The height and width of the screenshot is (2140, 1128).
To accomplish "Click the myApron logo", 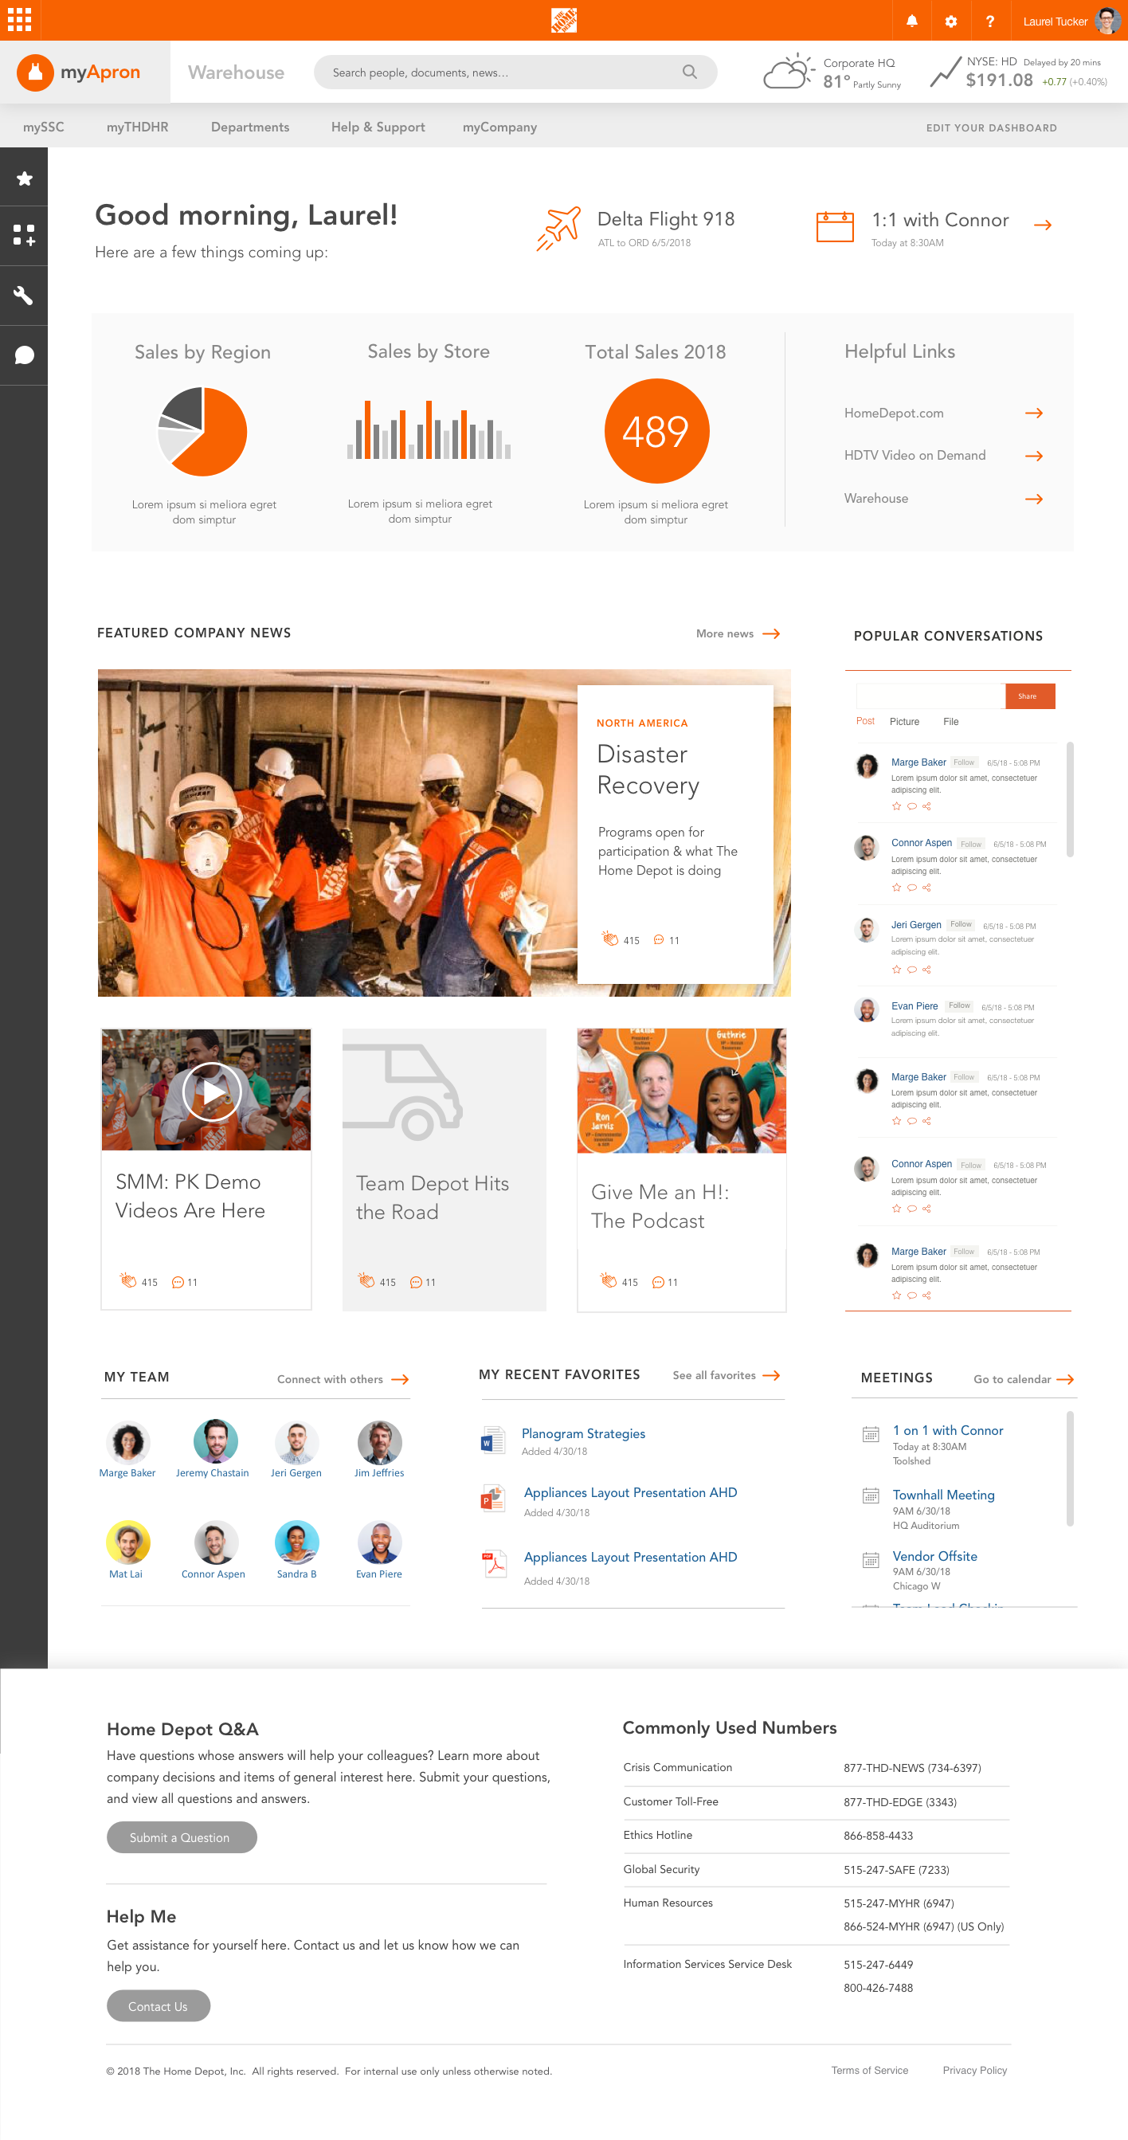I will (79, 73).
